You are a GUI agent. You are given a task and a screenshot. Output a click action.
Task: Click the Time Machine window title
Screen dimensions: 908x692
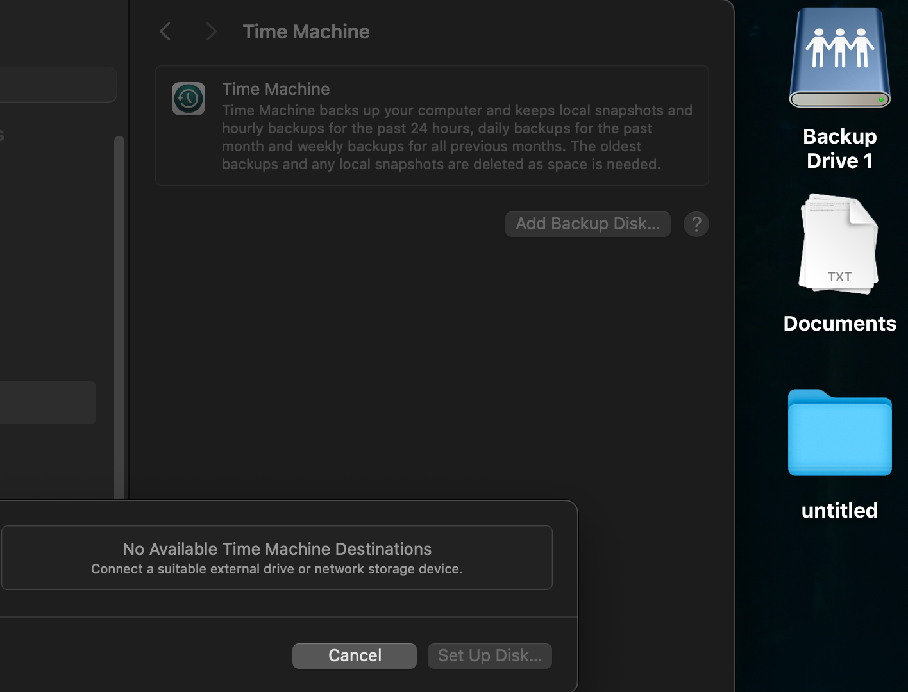(x=307, y=31)
